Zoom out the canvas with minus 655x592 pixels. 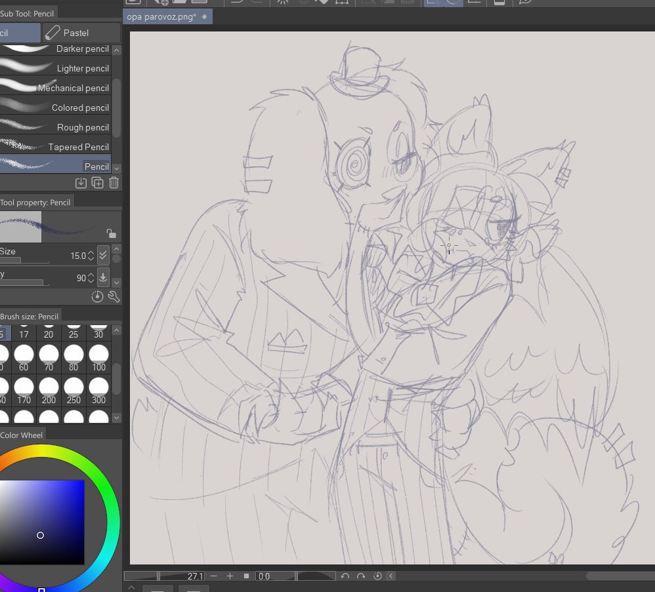pos(214,576)
